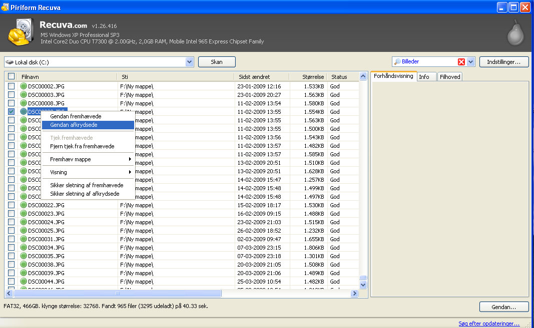The width and height of the screenshot is (534, 328).
Task: Click green status icon of DSC00002.JPG
Action: (24, 86)
